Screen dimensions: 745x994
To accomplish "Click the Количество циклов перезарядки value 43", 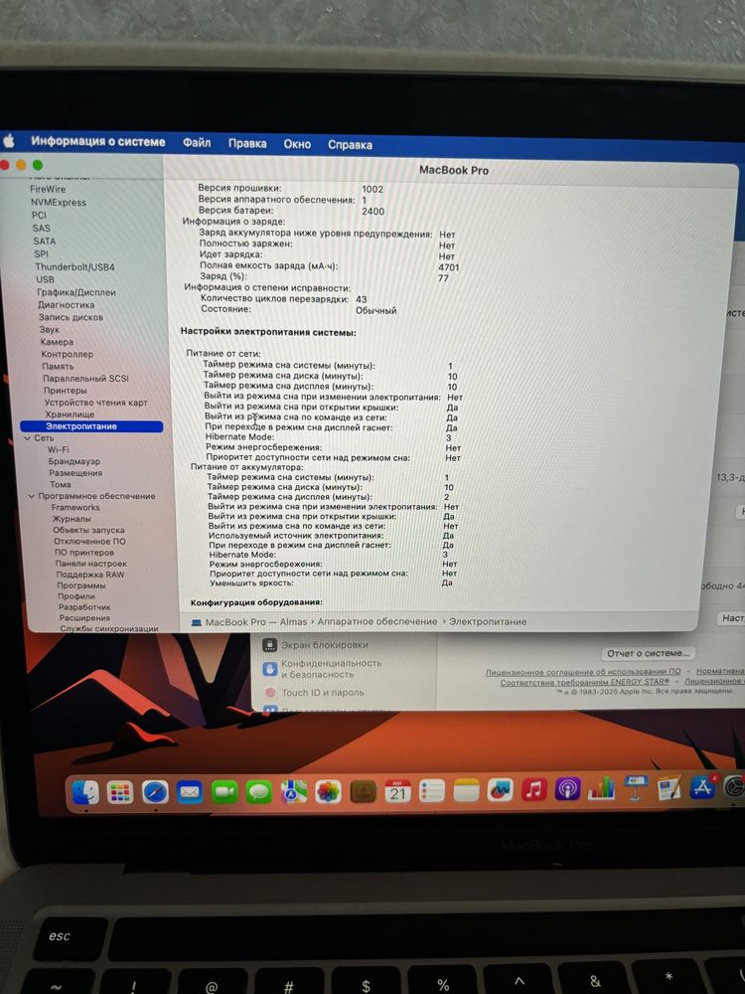I will (362, 299).
